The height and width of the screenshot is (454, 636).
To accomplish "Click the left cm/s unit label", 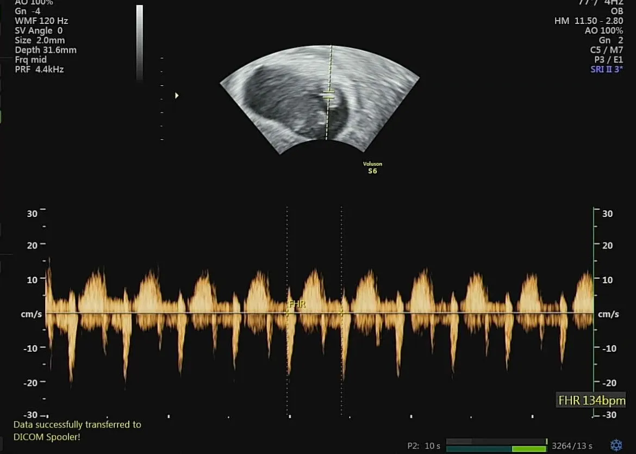I will click(31, 314).
